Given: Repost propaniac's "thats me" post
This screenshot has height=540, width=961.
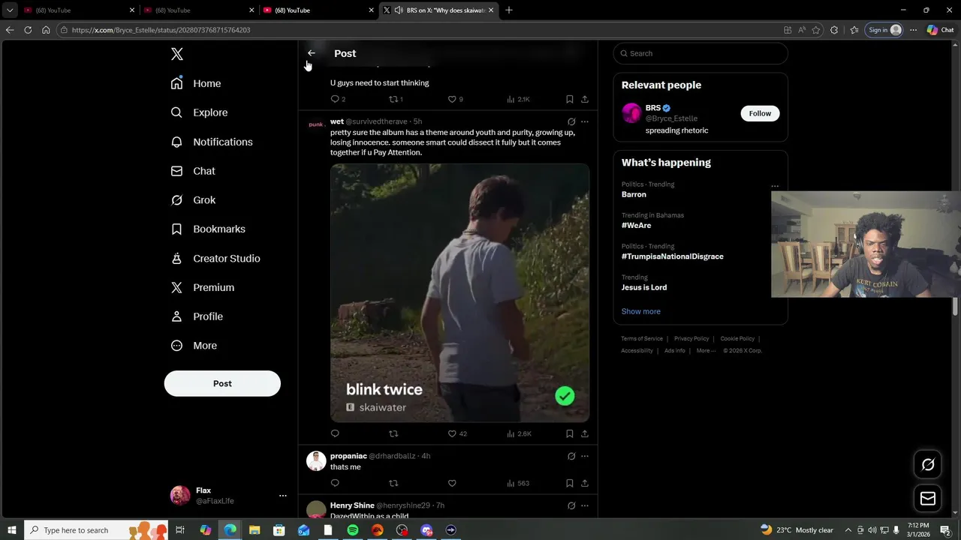Looking at the screenshot, I should pos(393,483).
